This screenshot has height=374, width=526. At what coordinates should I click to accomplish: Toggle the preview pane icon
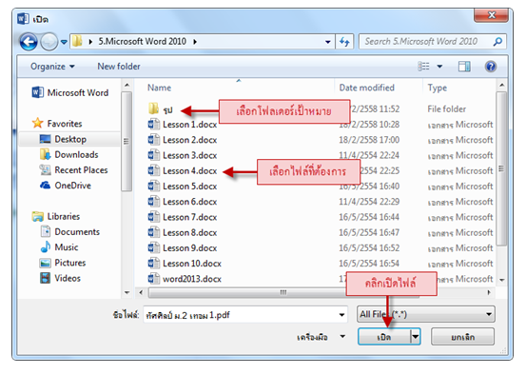[x=464, y=67]
